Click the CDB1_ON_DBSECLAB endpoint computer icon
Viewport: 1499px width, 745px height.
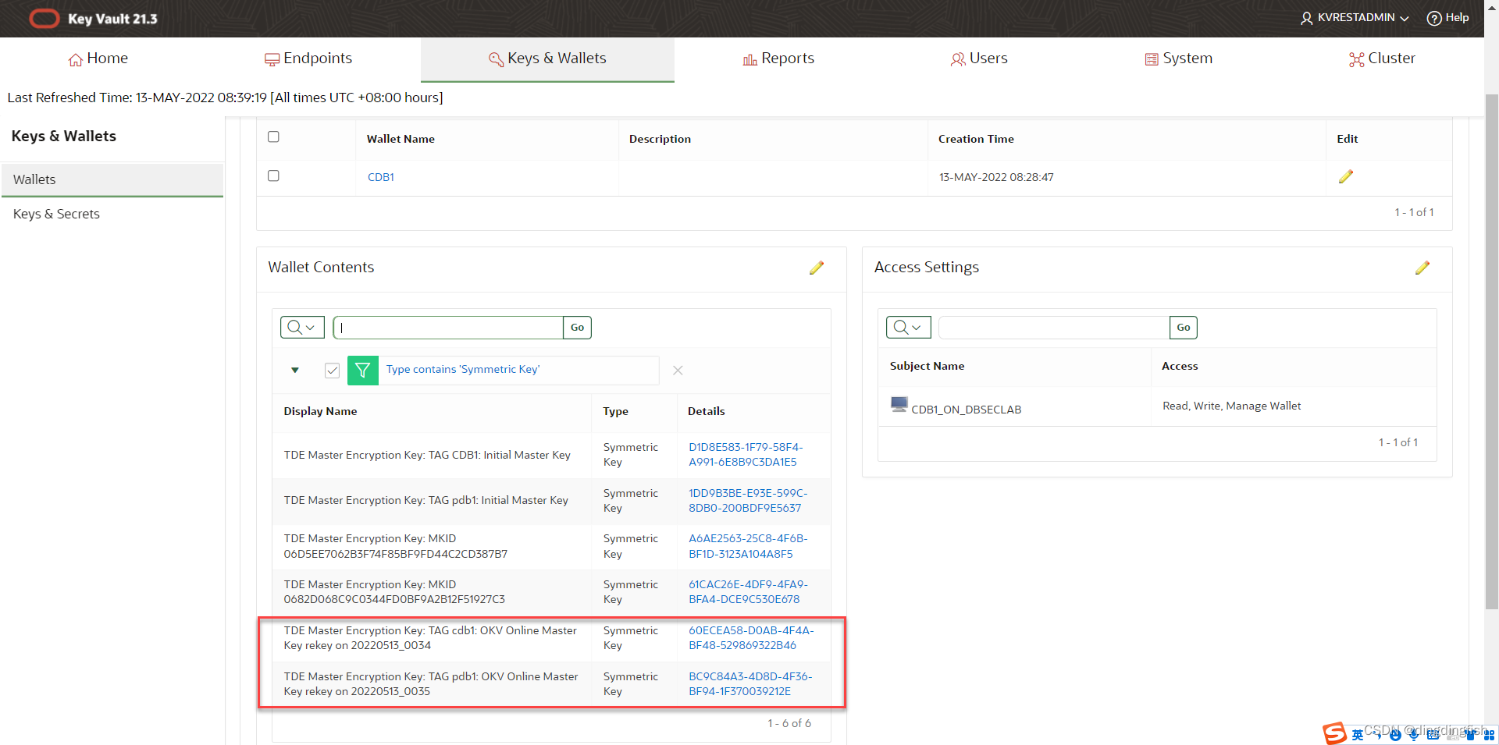coord(899,405)
